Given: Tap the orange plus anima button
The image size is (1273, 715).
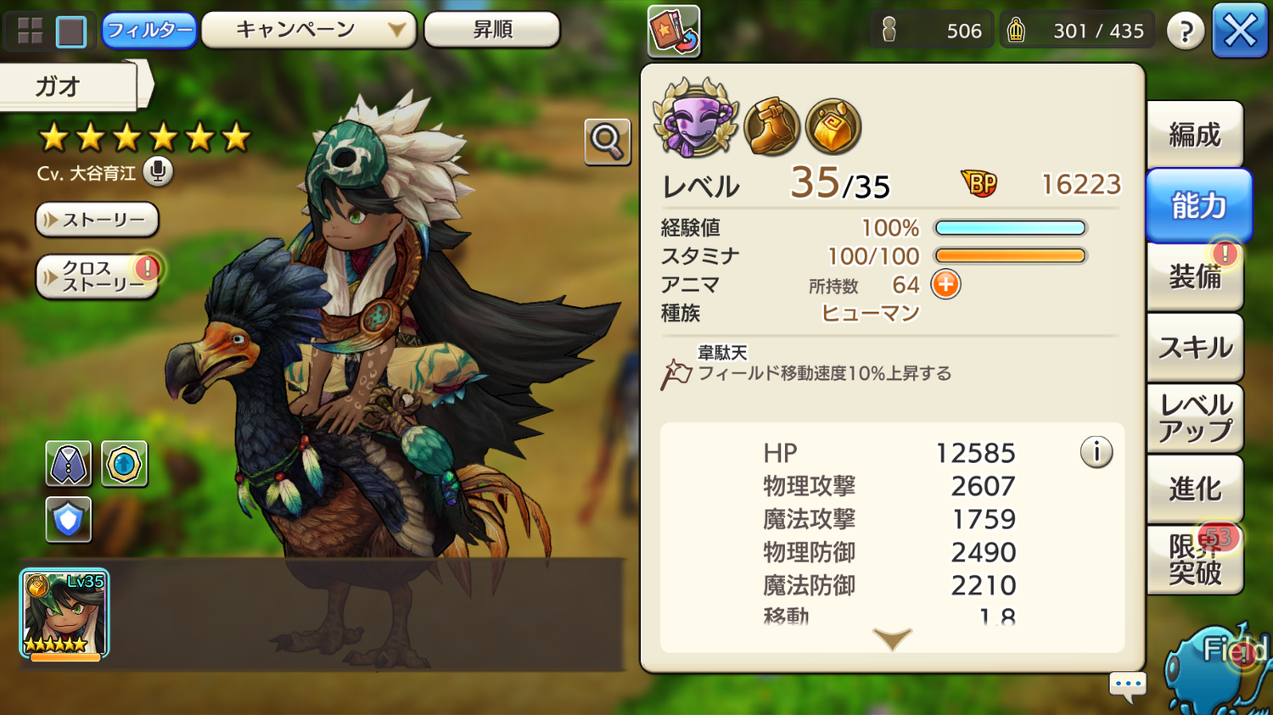Looking at the screenshot, I should [945, 284].
